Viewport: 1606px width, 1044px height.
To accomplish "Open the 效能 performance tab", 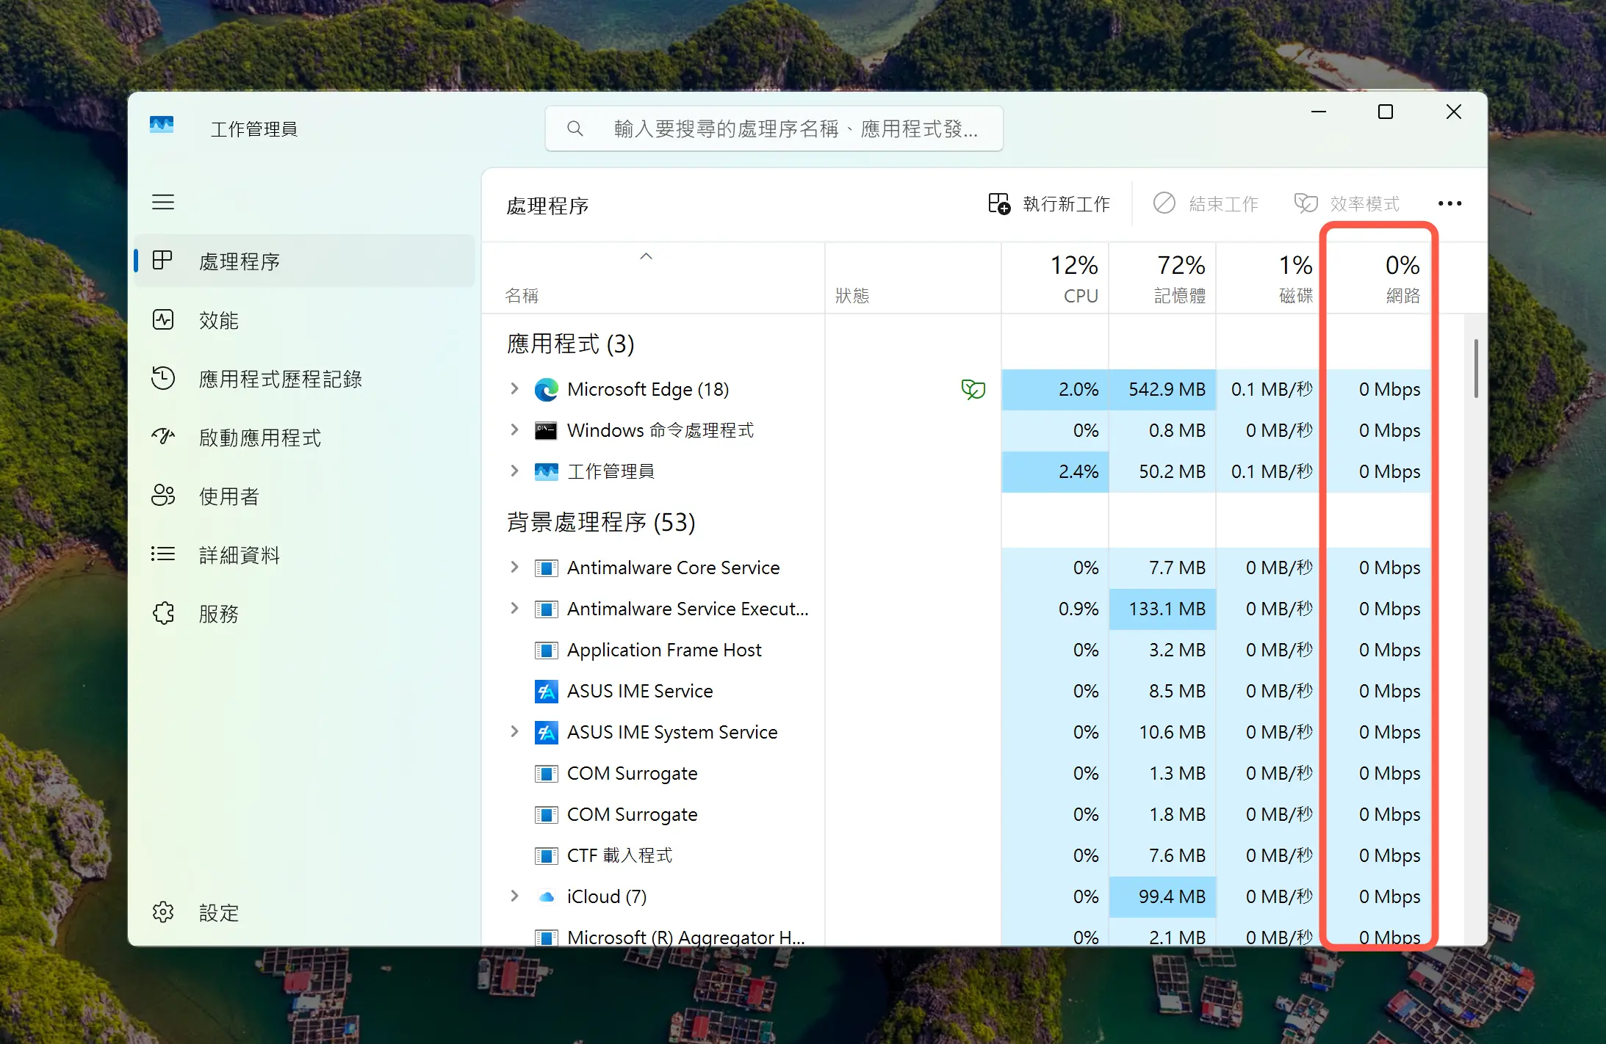I will pos(304,320).
